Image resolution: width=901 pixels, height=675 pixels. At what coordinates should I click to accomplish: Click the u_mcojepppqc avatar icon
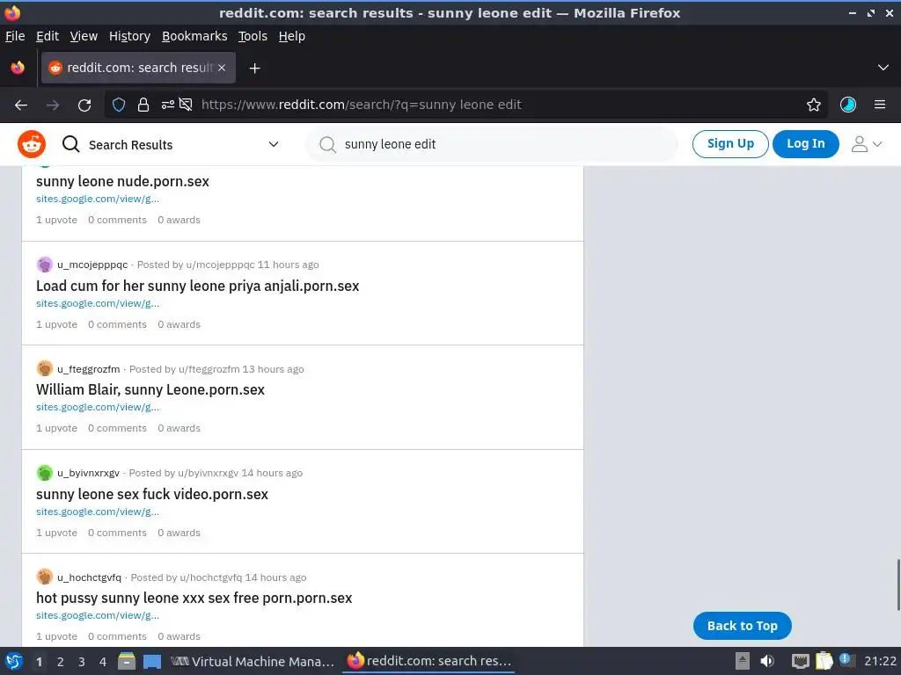(44, 265)
